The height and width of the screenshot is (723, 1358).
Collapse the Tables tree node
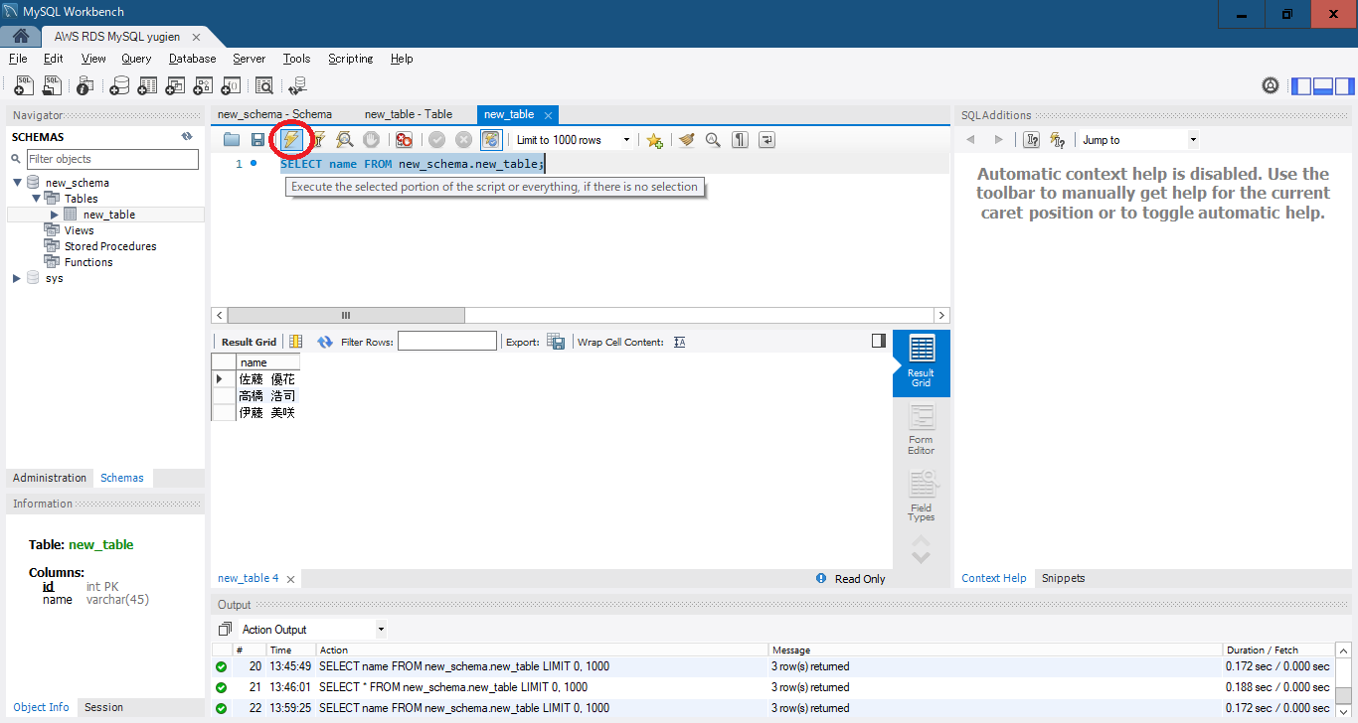tap(37, 199)
